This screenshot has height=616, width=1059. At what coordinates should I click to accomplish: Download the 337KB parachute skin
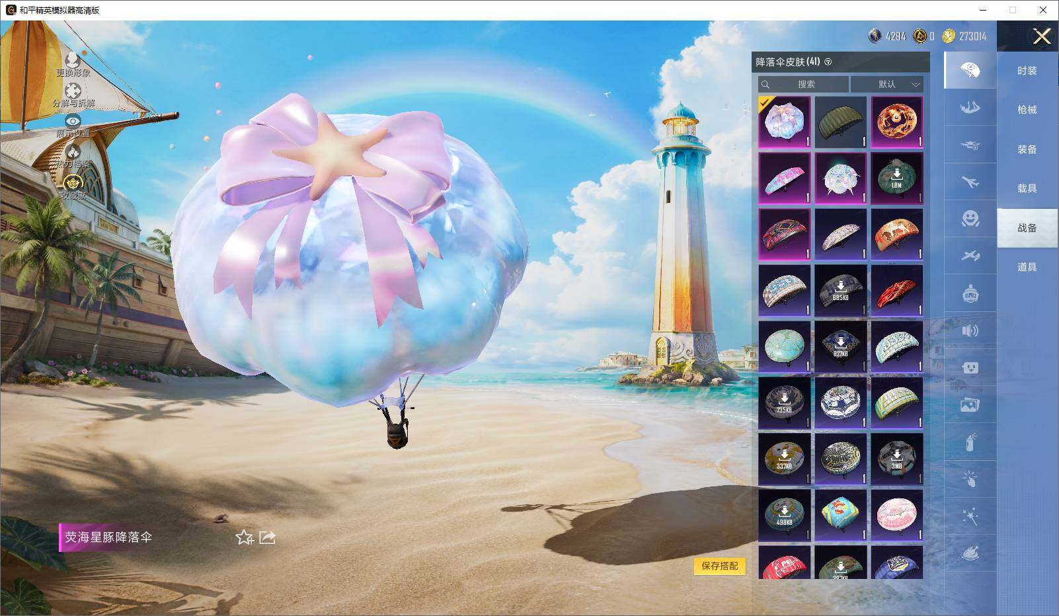[785, 459]
